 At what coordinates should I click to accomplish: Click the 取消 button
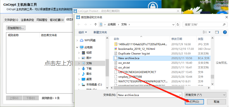point(217,102)
